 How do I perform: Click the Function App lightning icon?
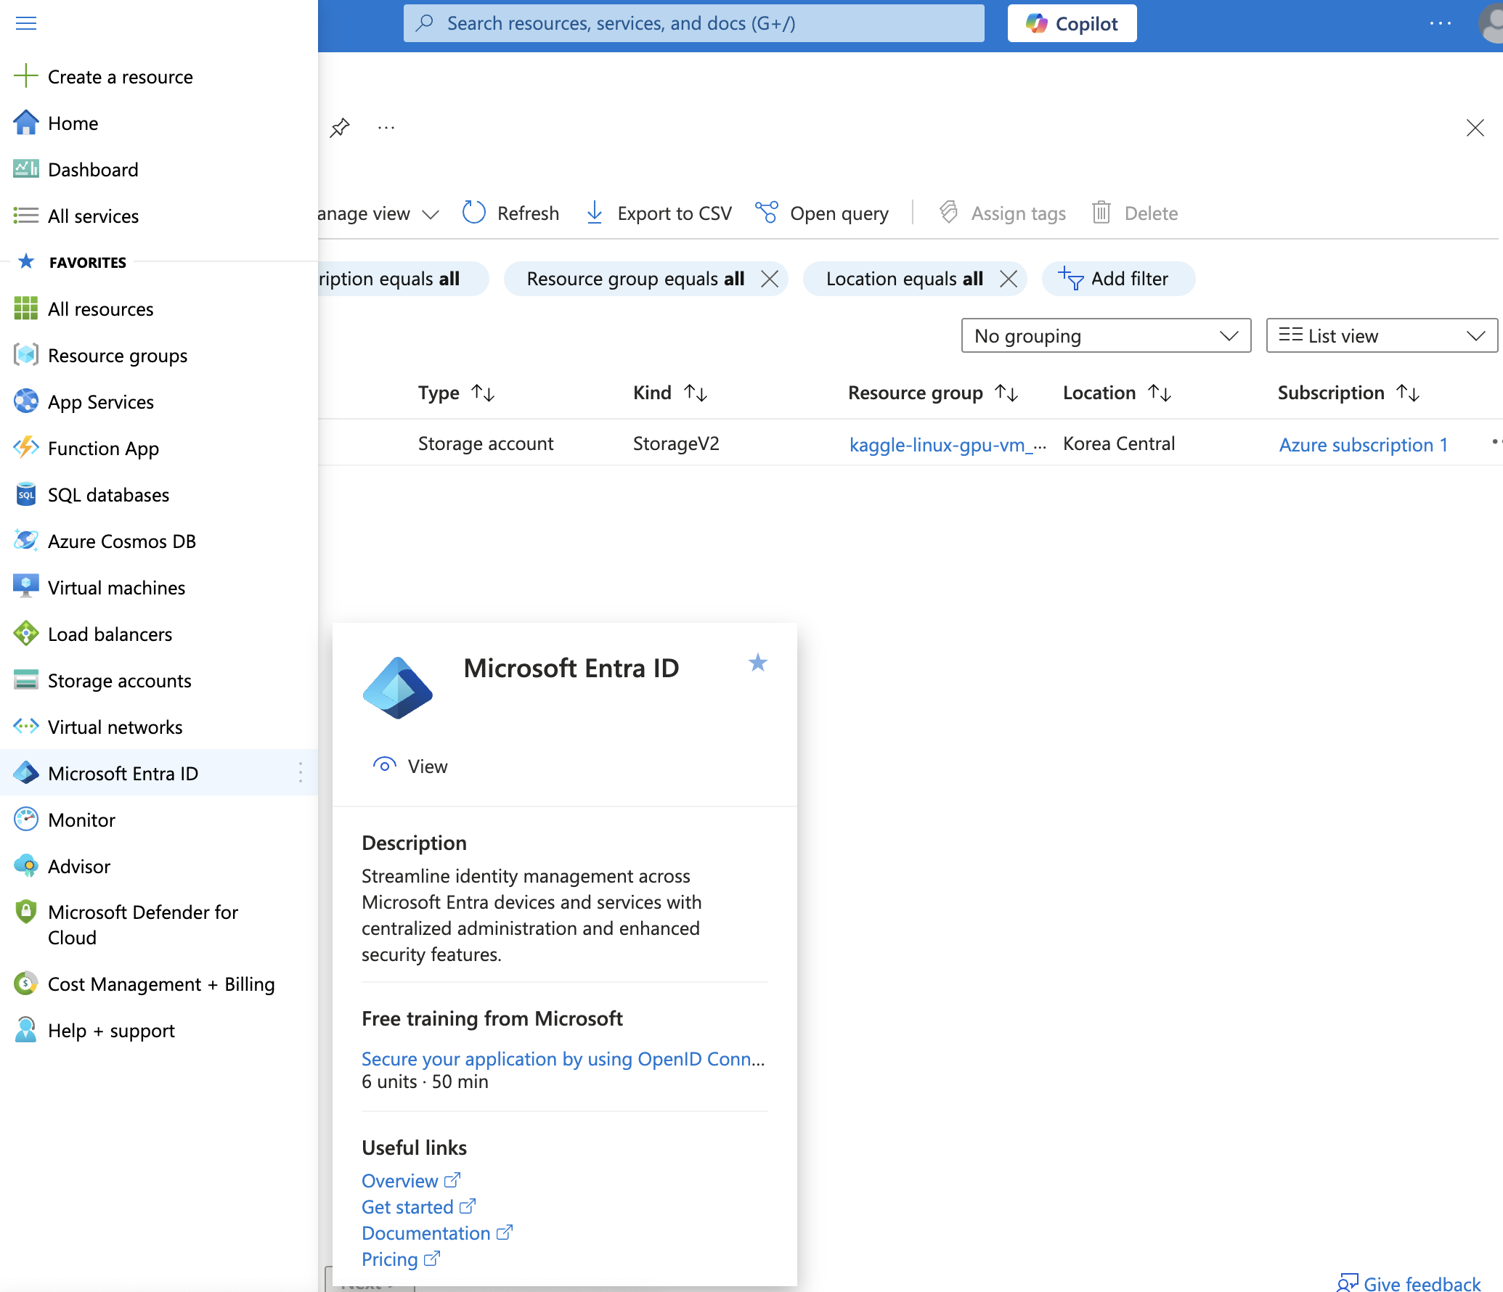[x=25, y=448]
